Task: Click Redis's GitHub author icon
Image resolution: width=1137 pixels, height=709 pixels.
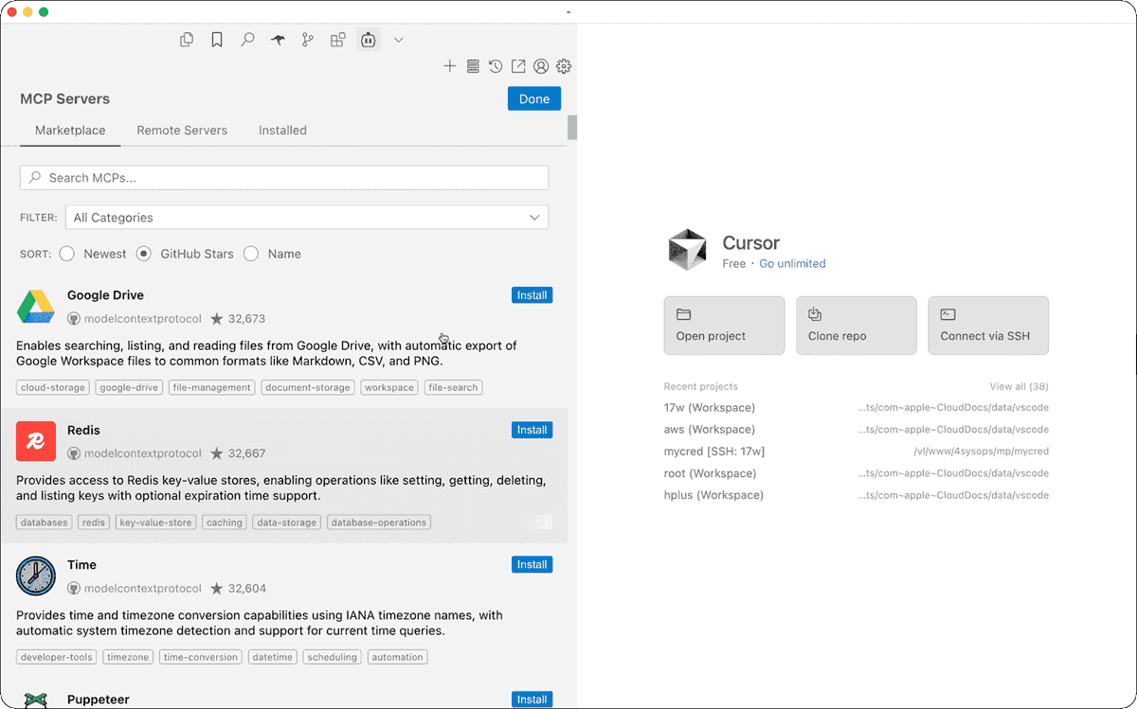Action: (74, 453)
